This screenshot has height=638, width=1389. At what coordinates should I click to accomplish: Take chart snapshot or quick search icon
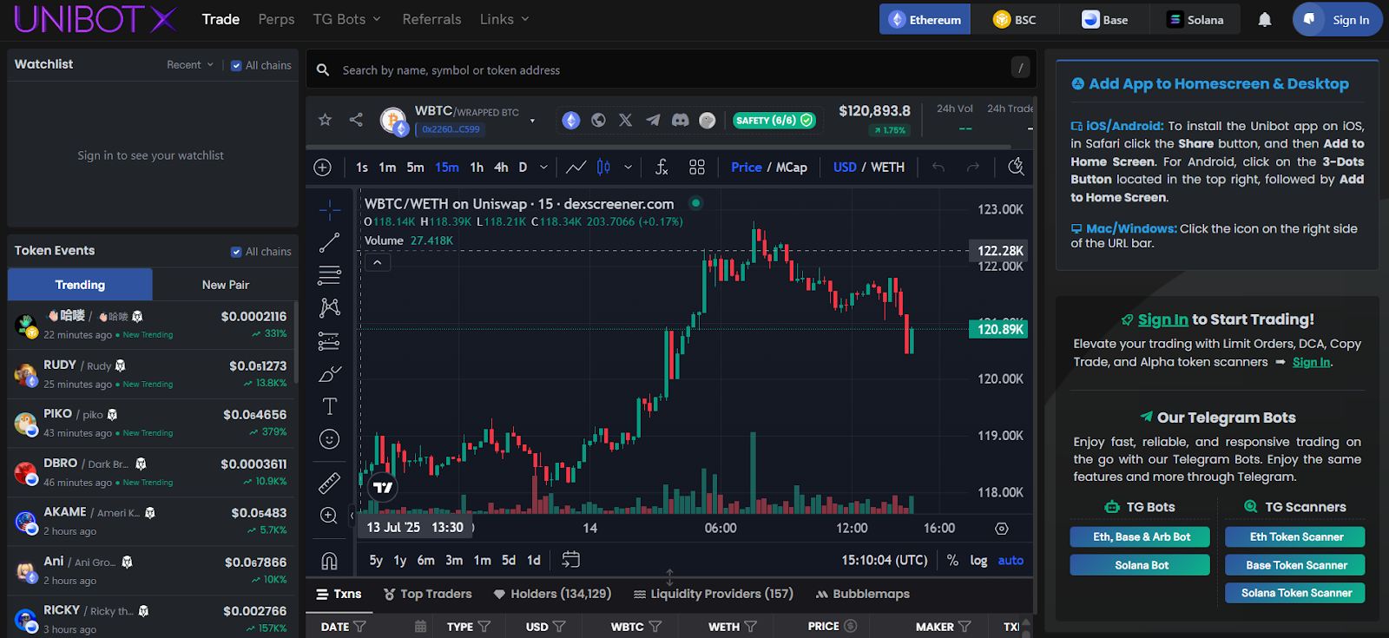coord(1016,167)
